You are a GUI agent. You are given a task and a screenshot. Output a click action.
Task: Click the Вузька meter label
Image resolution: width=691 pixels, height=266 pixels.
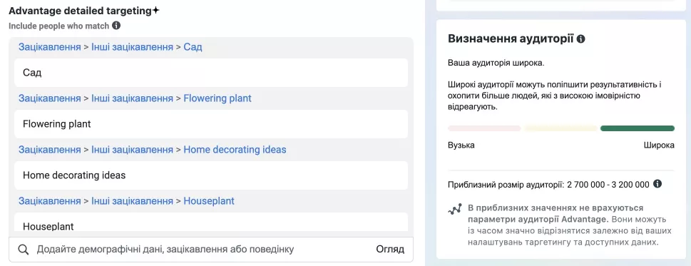461,145
